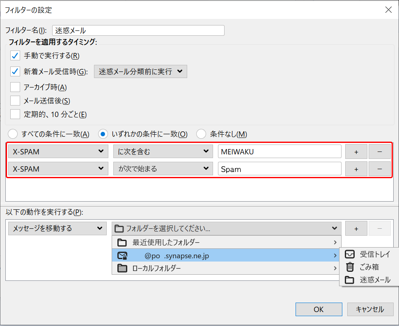
Task: Remove the Spam condition row
Action: tap(380, 169)
